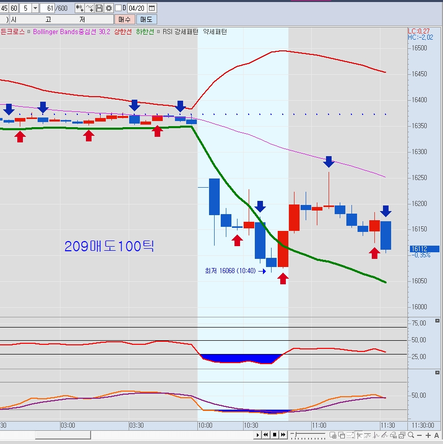
Task: Expand the period dropdown showing 5
Action: pyautogui.click(x=35, y=8)
